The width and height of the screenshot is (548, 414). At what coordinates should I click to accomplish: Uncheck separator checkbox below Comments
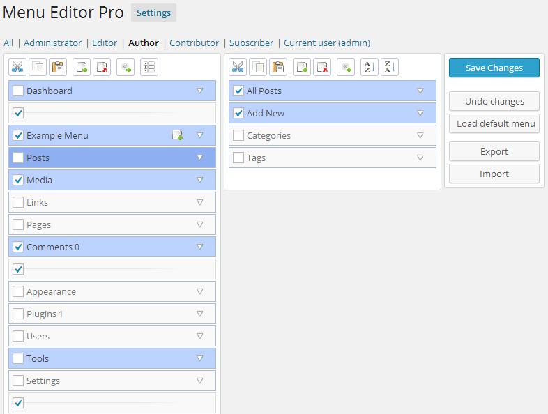pyautogui.click(x=18, y=269)
